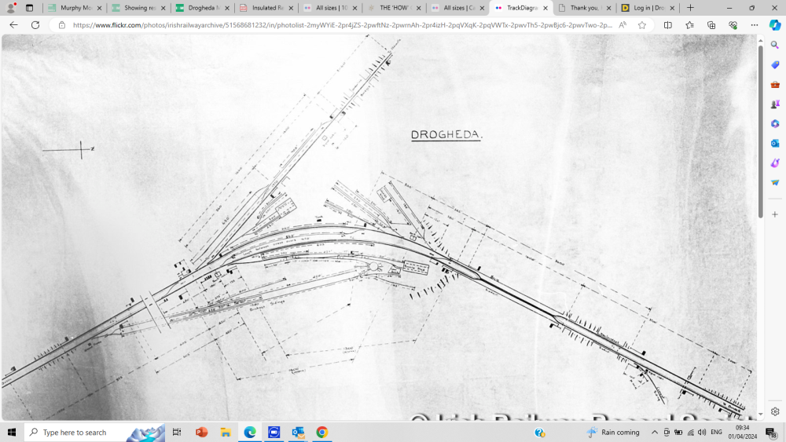This screenshot has height=442, width=786.
Task: Refresh the Flickr page
Action: tap(35, 25)
